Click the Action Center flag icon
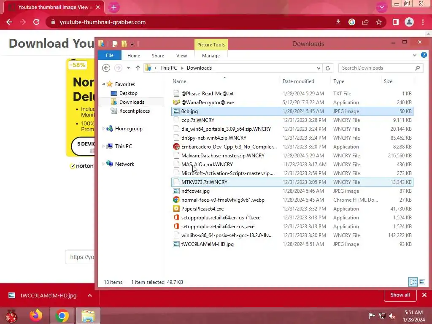Screen dimensions: 432x324 click(372, 316)
